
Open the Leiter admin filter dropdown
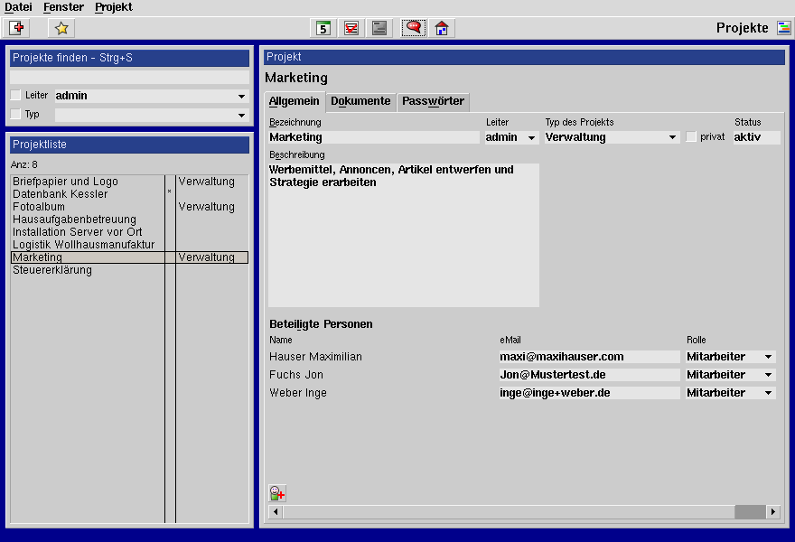pos(242,96)
